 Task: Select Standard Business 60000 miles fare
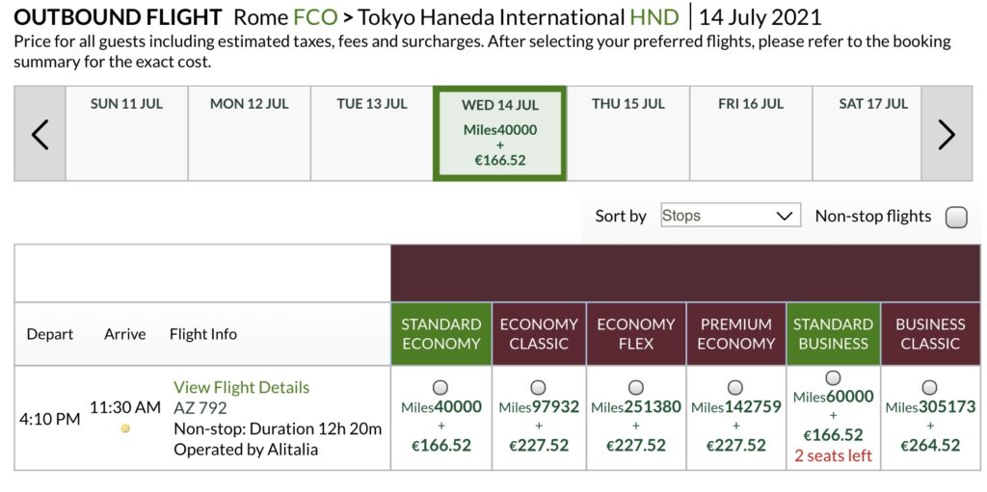833,377
